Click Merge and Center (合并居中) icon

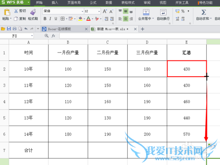(146, 12)
